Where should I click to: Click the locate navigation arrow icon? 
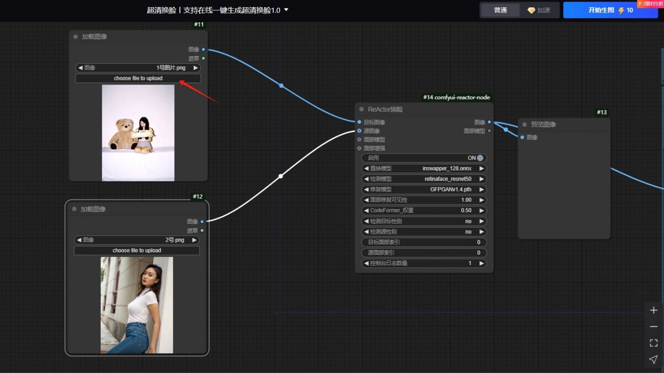[x=654, y=360]
